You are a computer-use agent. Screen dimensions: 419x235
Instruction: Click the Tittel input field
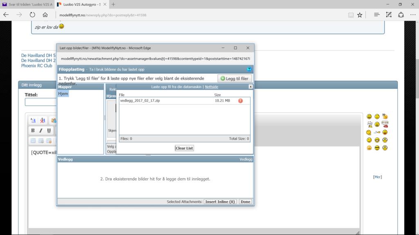point(40,102)
